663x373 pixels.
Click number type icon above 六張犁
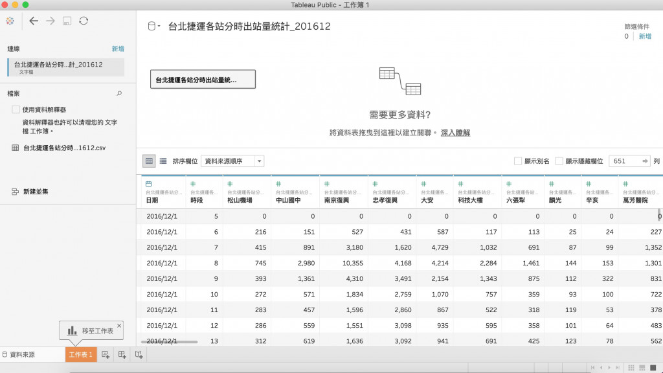[509, 184]
